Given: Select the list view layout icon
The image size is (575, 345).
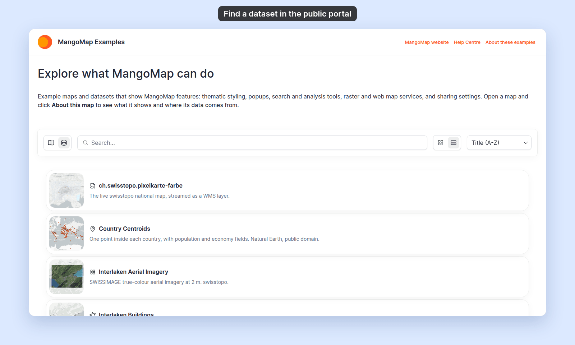Looking at the screenshot, I should click(454, 143).
